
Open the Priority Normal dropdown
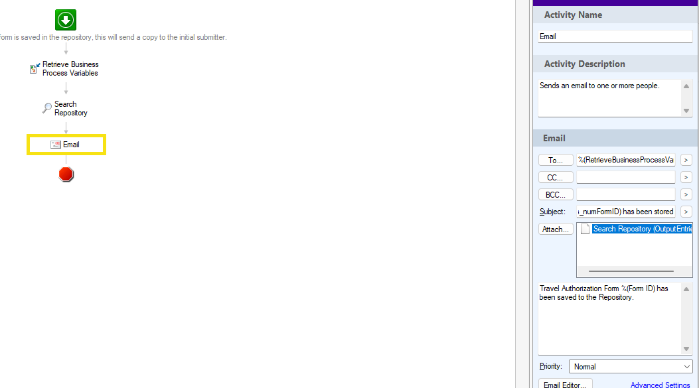point(631,367)
